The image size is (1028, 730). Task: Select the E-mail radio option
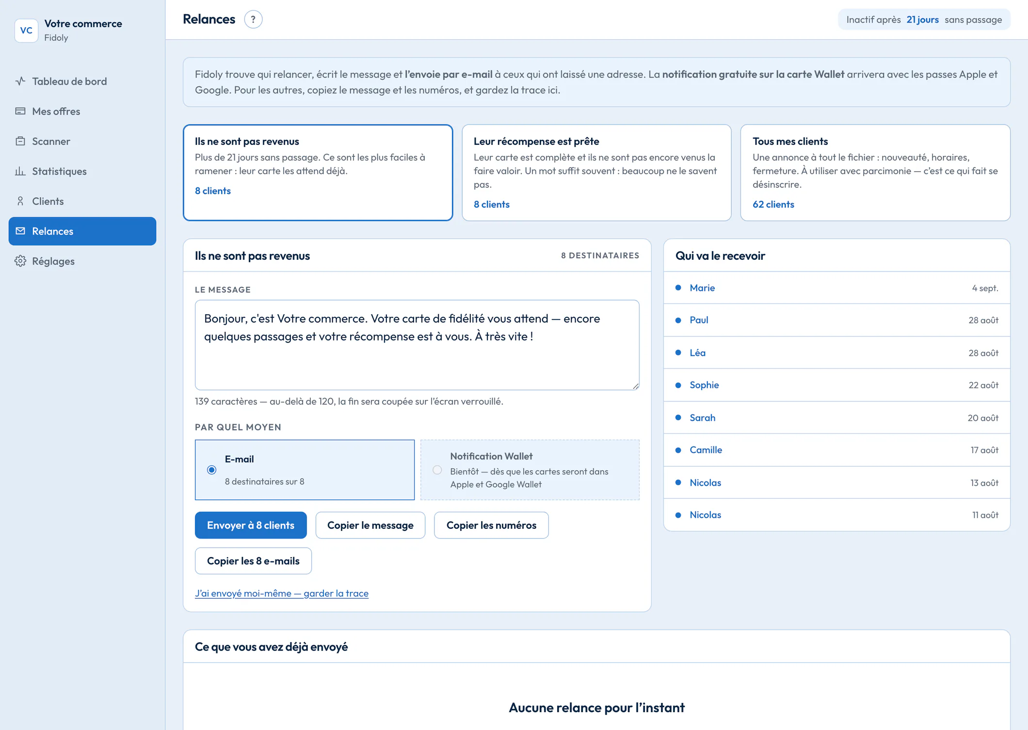[x=211, y=470]
